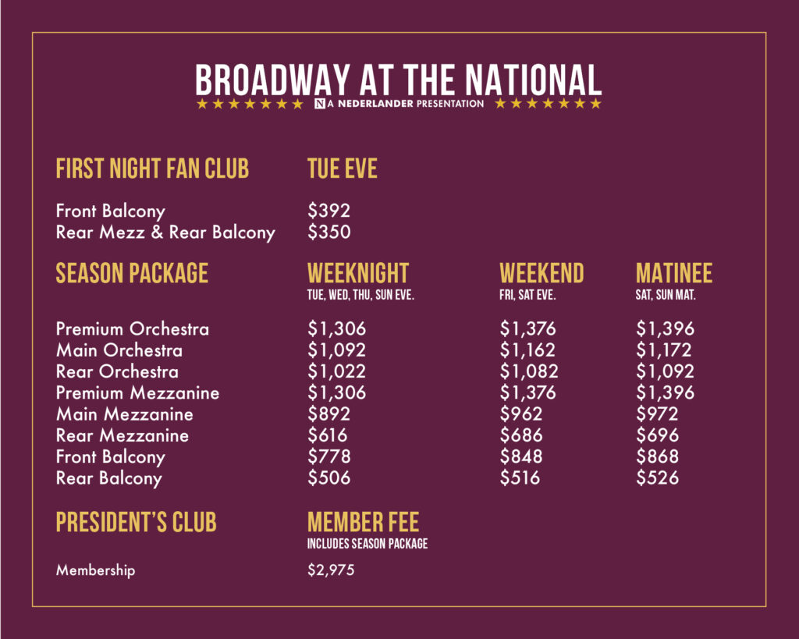799x639 pixels.
Task: Select Main Mezzanine weeknight price $892
Action: pos(328,414)
